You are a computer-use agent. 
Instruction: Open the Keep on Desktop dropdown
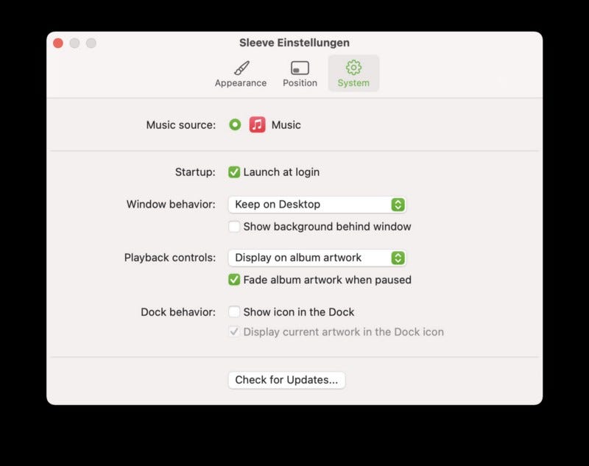pyautogui.click(x=317, y=205)
